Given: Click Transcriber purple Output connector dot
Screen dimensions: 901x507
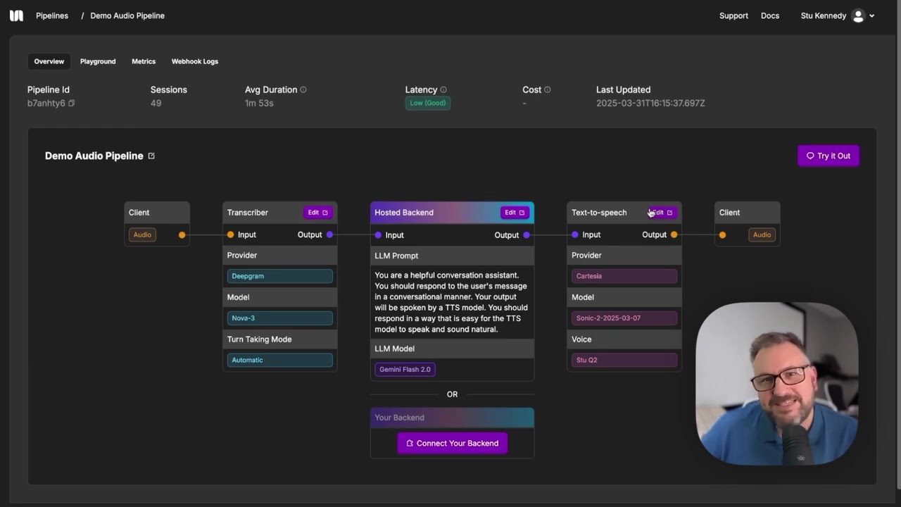Looking at the screenshot, I should click(329, 234).
